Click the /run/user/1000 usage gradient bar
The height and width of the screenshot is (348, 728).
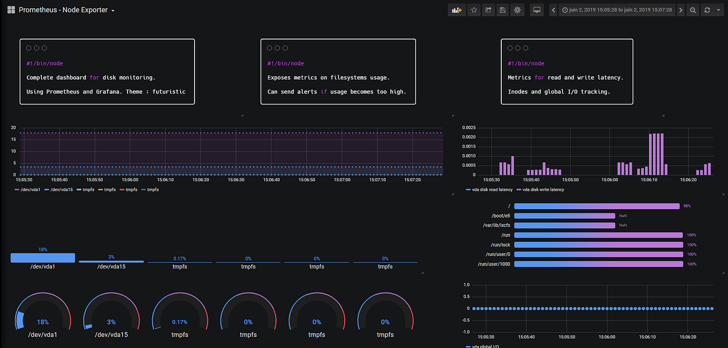597,264
